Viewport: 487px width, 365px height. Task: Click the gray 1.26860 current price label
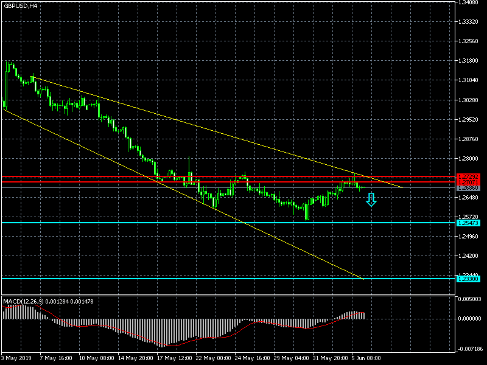468,188
